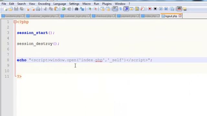Switch to the customer_login.php tab
The width and height of the screenshot is (207, 116).
pyautogui.click(x=75, y=16)
